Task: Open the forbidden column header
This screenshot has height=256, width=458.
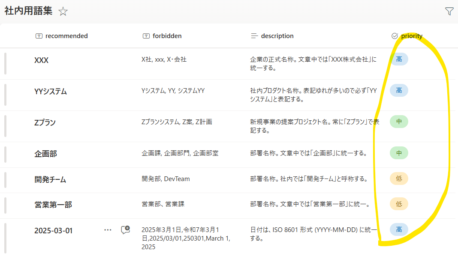Action: (x=167, y=36)
